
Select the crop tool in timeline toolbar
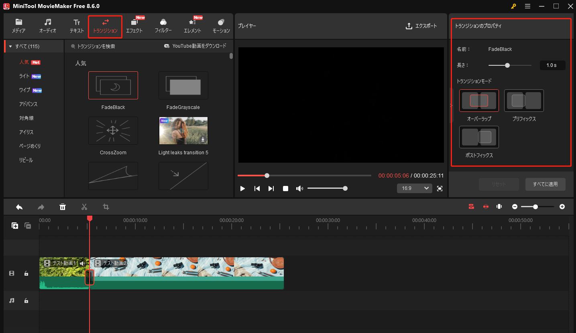point(106,207)
